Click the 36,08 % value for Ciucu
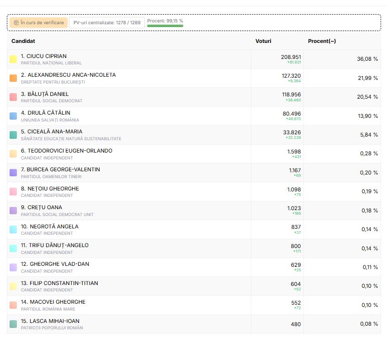Viewport: 387px width, 338px height. tap(367, 59)
